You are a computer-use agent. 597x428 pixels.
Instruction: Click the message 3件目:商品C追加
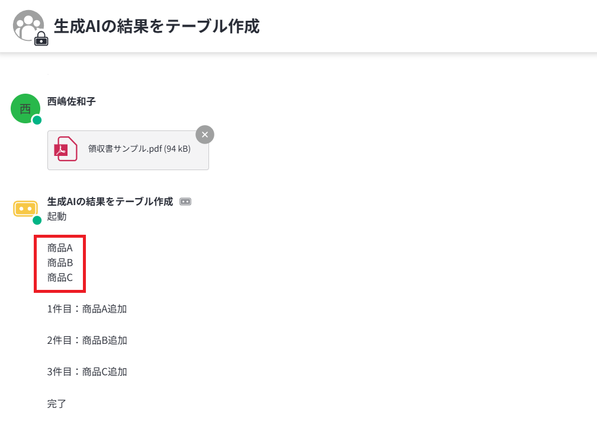click(87, 372)
